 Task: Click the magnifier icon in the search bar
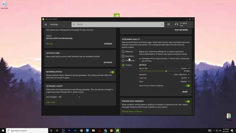point(74,24)
